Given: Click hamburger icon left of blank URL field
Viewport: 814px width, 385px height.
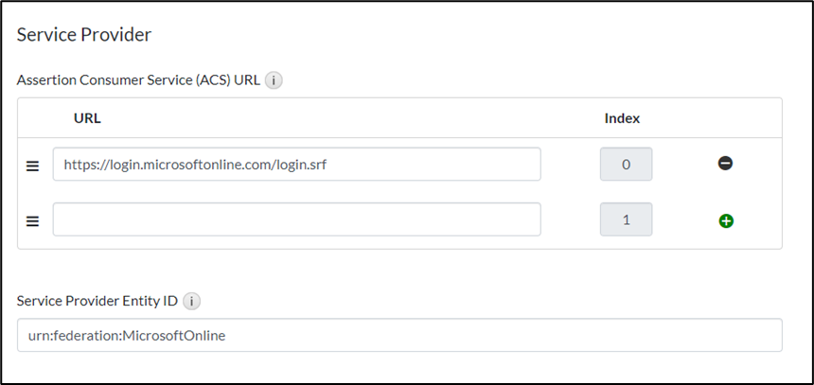Looking at the screenshot, I should tap(32, 220).
